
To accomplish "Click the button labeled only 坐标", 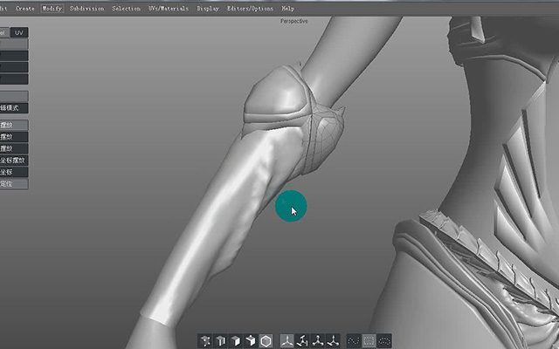I will [x=14, y=172].
